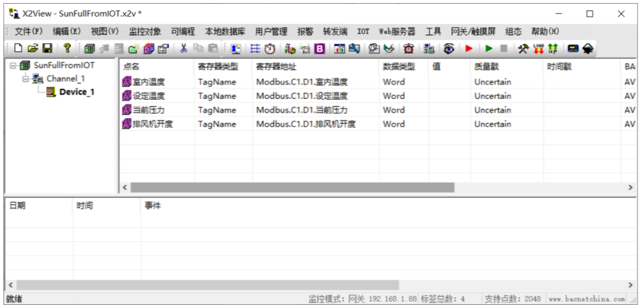The image size is (640, 306).
Task: Open the 帮助(H) menu
Action: click(x=545, y=32)
